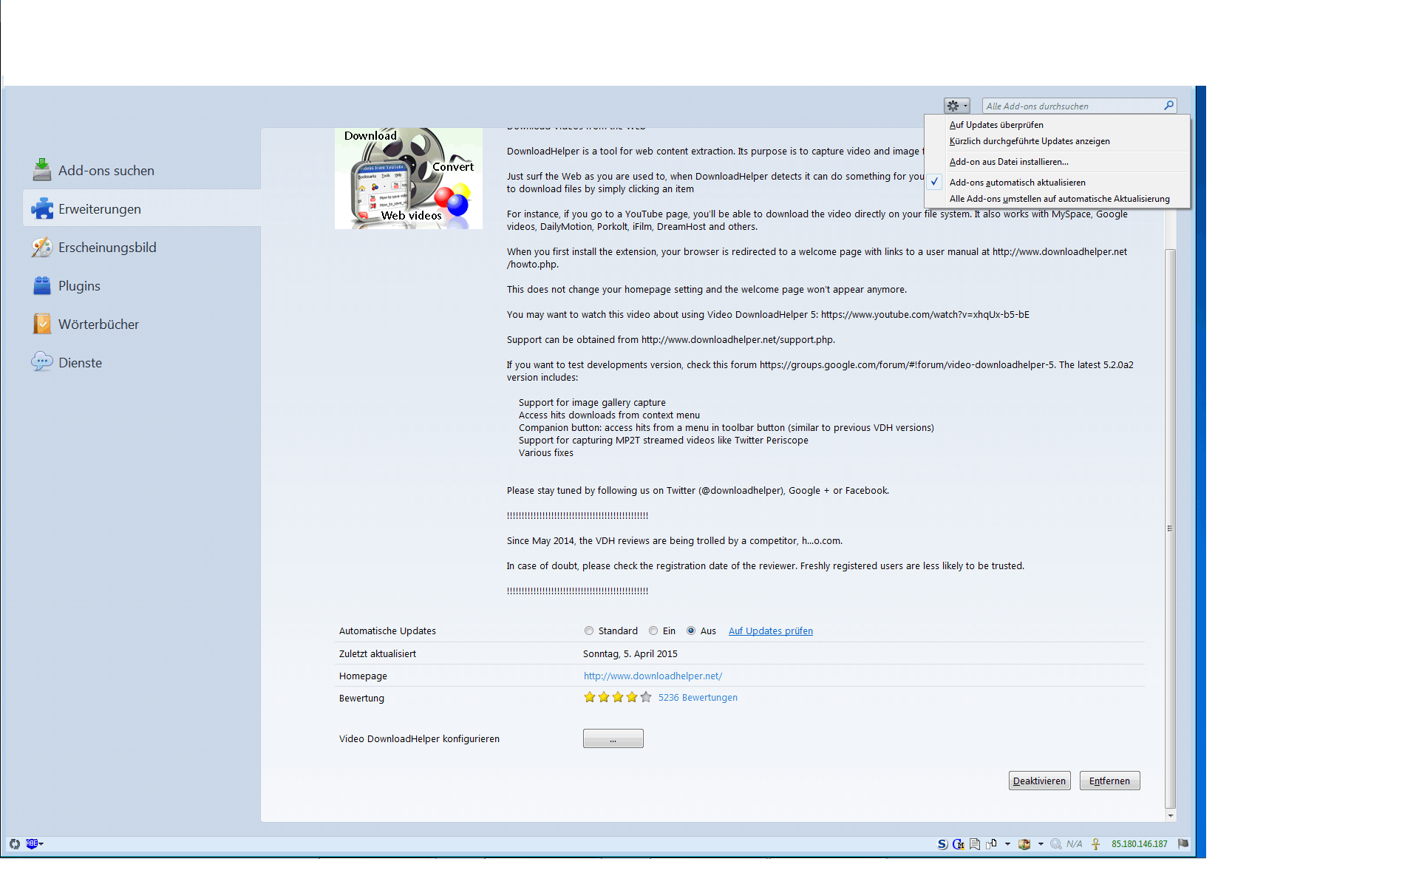Open the 'Auf Updates prüfen' link
1419x887 pixels.
point(770,631)
